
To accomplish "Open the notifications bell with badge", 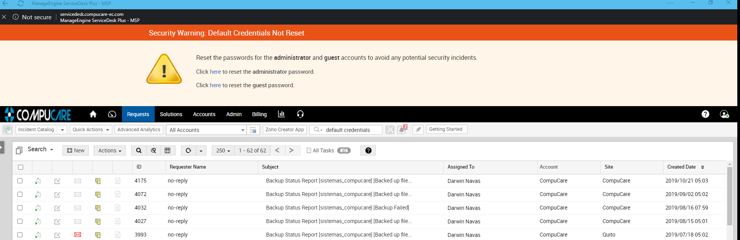I will (402, 129).
